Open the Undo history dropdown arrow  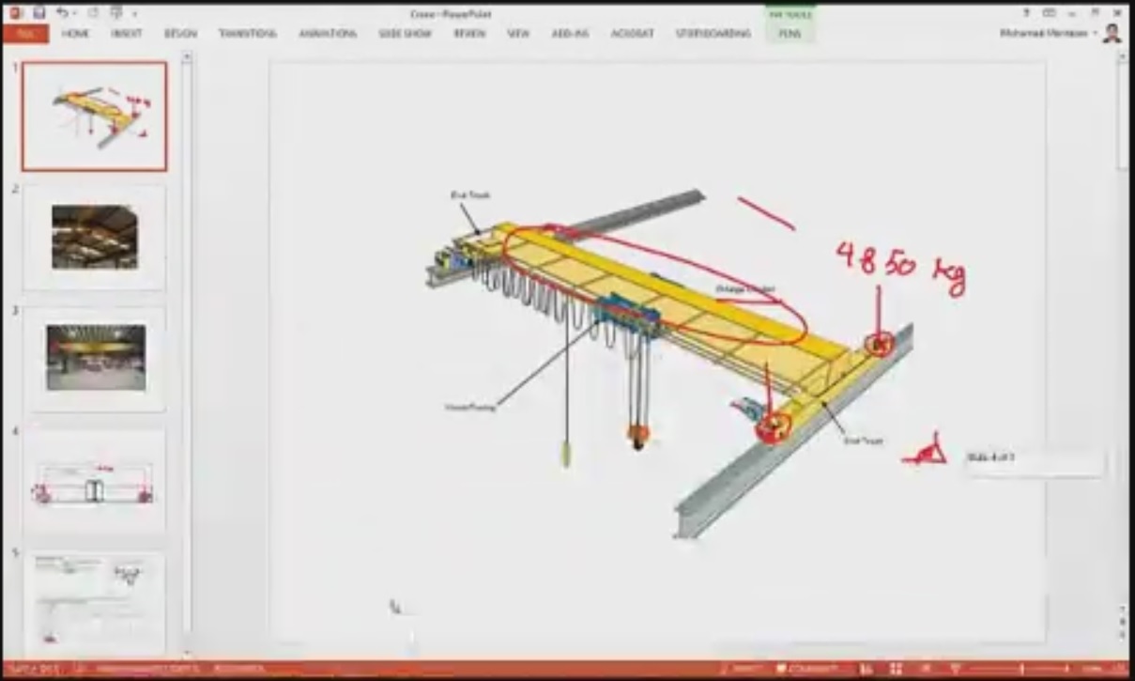[74, 13]
